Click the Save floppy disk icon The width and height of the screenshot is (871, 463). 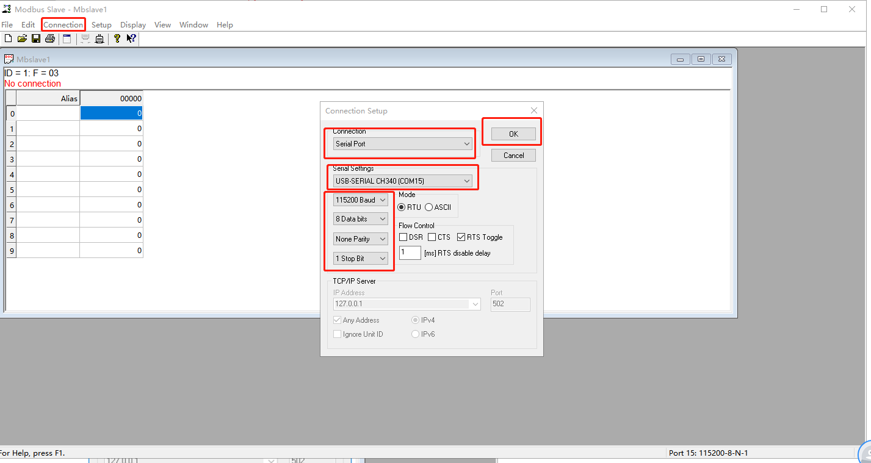click(x=36, y=39)
